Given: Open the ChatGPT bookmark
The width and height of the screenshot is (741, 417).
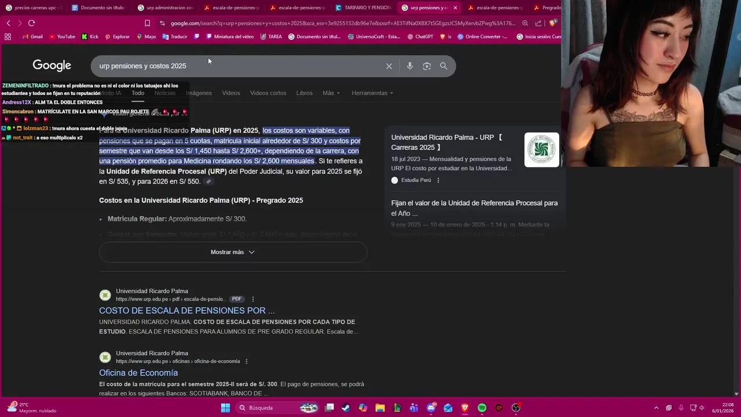Looking at the screenshot, I should (x=420, y=36).
